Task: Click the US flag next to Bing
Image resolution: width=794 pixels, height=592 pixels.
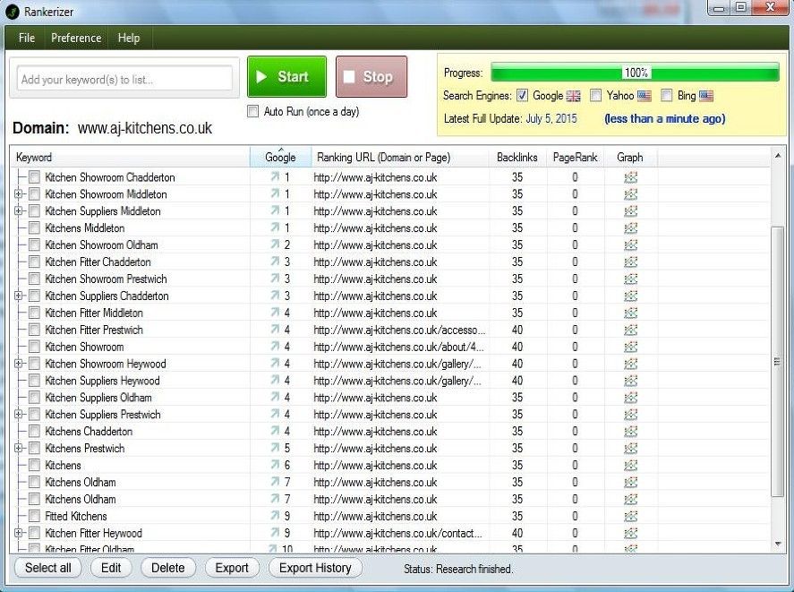Action: (x=706, y=95)
